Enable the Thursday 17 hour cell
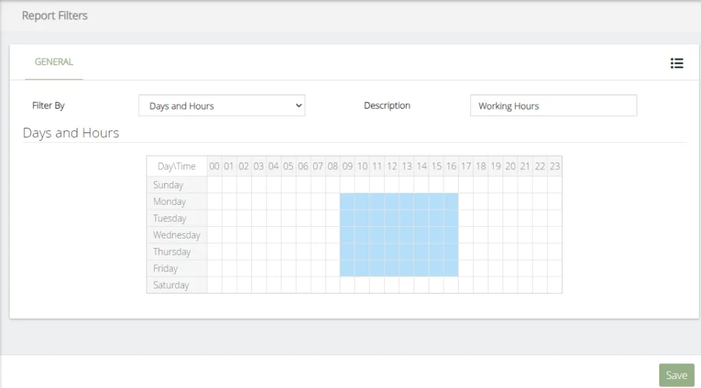701x388 pixels. tap(466, 252)
